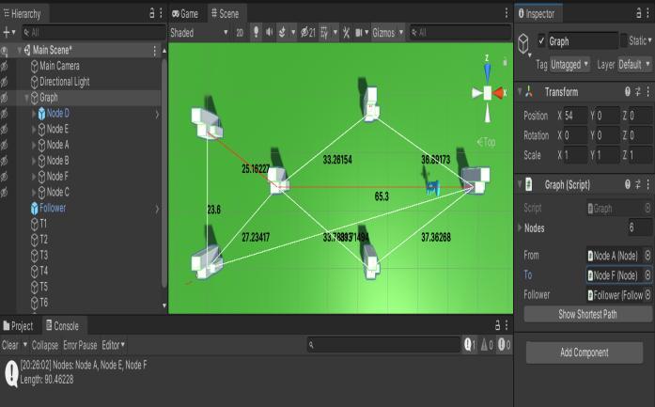Open Follower prefab via right chevron

(157, 209)
